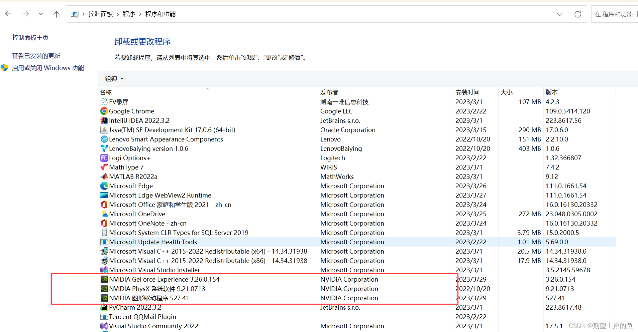The width and height of the screenshot is (638, 332).
Task: Click the Logi Options+ icon
Action: (104, 158)
